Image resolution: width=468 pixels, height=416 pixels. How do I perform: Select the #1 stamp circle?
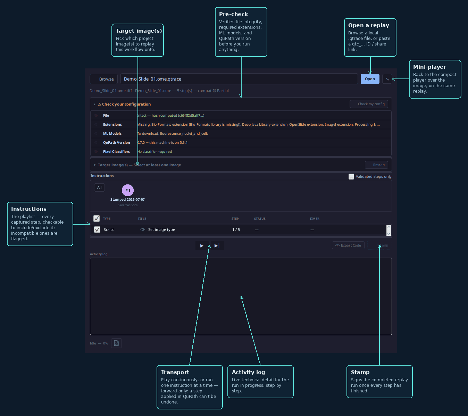click(x=128, y=190)
